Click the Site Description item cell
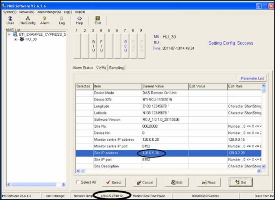 [118, 166]
